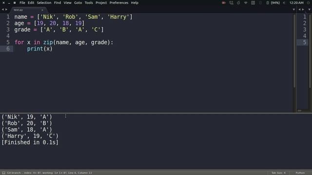
Task: Click line number 3 in left gutter
Action: click(x=8, y=30)
